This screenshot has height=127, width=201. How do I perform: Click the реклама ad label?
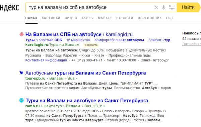pyautogui.click(x=91, y=45)
